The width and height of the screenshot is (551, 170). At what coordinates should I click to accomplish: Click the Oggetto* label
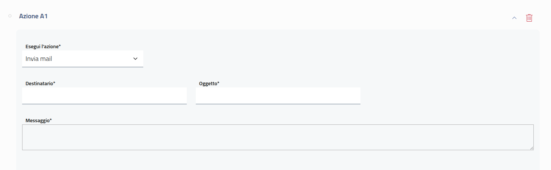[x=209, y=83]
